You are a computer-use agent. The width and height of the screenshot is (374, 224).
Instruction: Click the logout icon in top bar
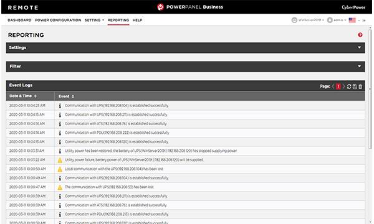click(364, 21)
